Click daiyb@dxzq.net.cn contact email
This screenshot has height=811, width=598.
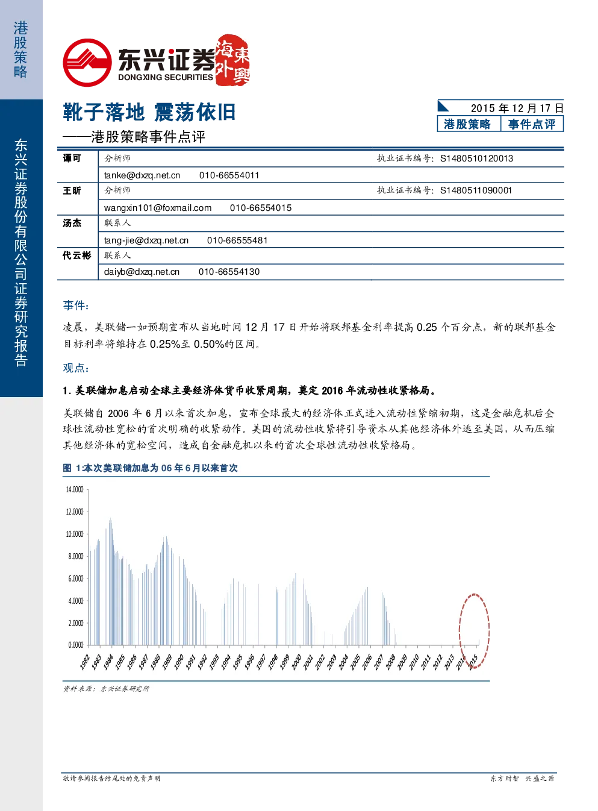142,272
